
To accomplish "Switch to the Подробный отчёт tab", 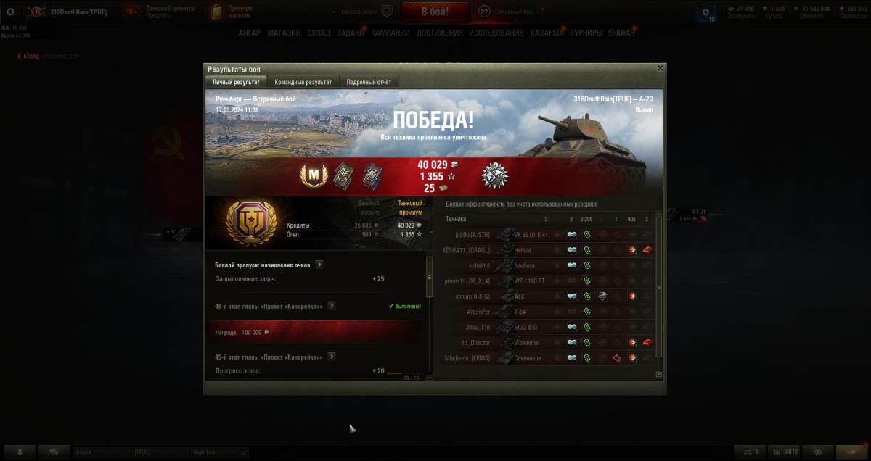I will click(369, 82).
